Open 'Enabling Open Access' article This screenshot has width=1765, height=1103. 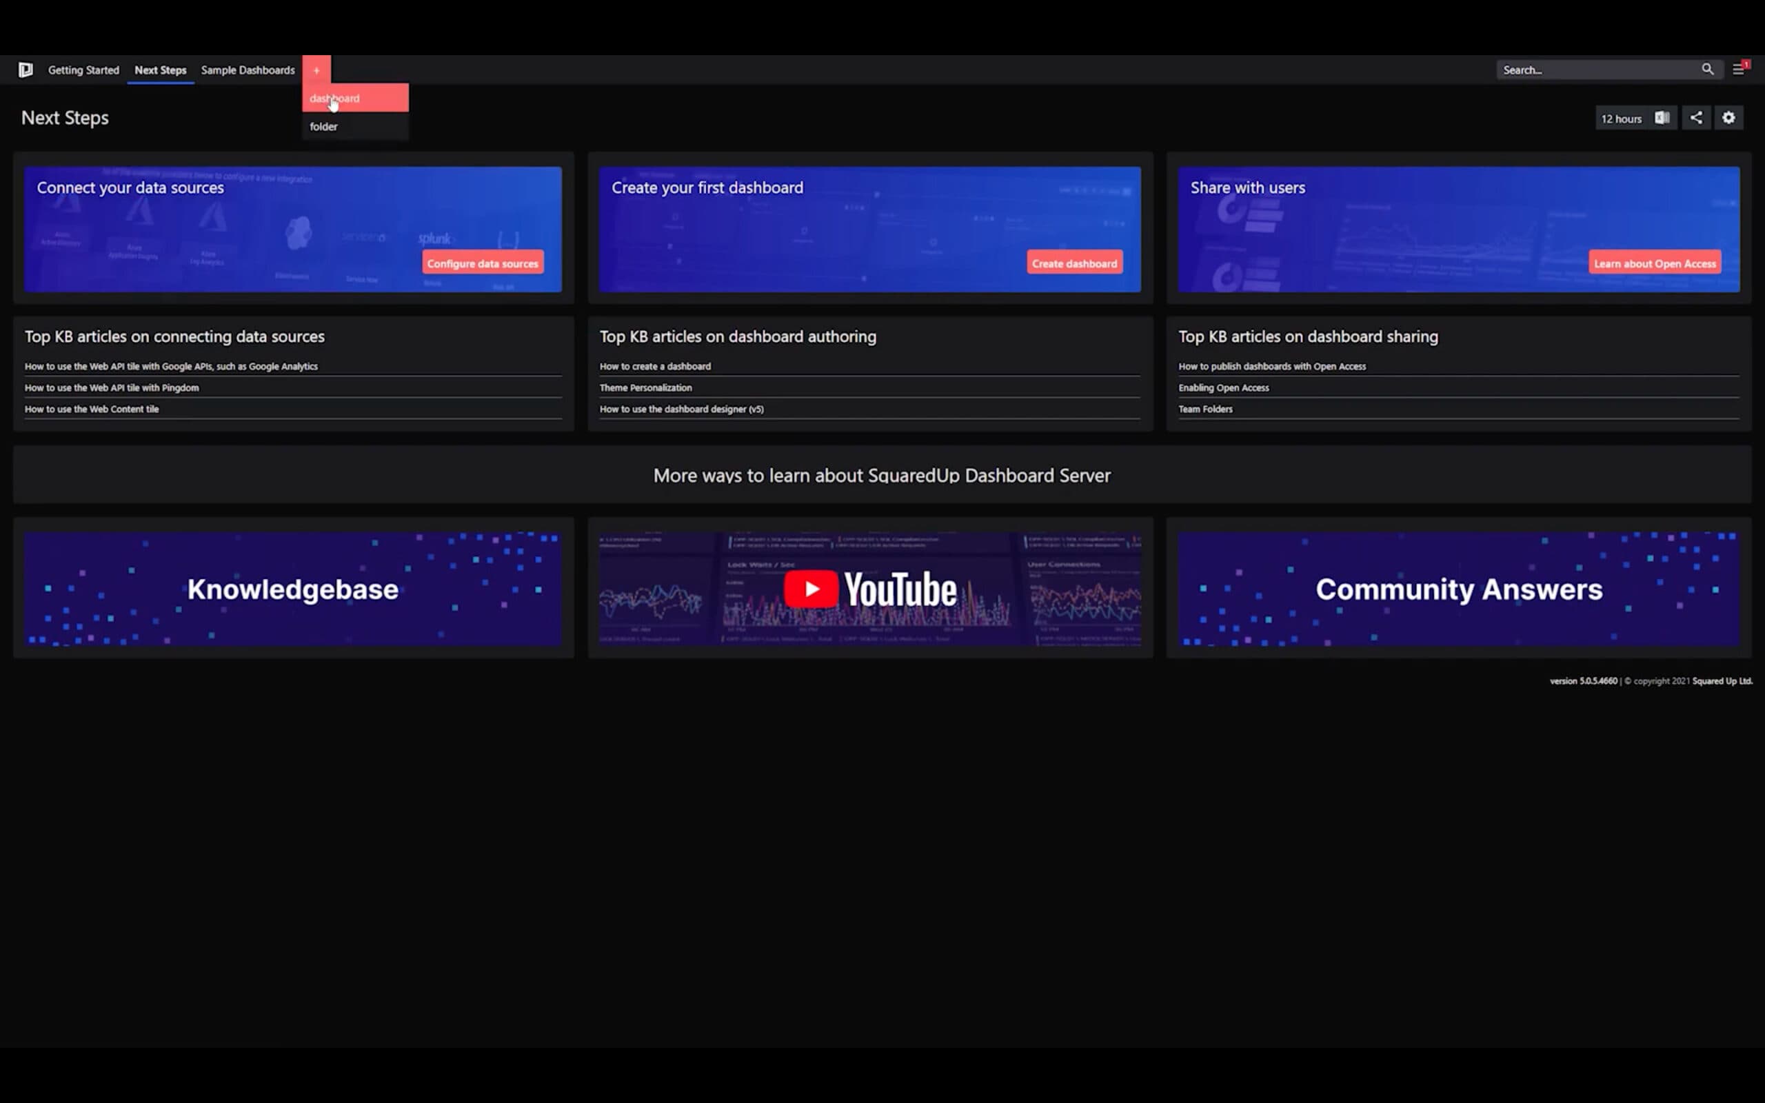coord(1224,387)
